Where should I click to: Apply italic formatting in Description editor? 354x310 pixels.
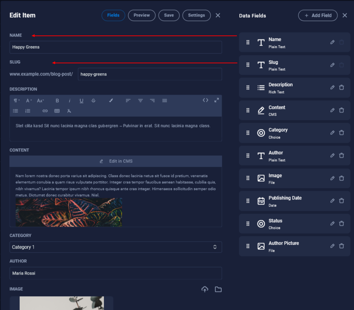click(x=70, y=101)
